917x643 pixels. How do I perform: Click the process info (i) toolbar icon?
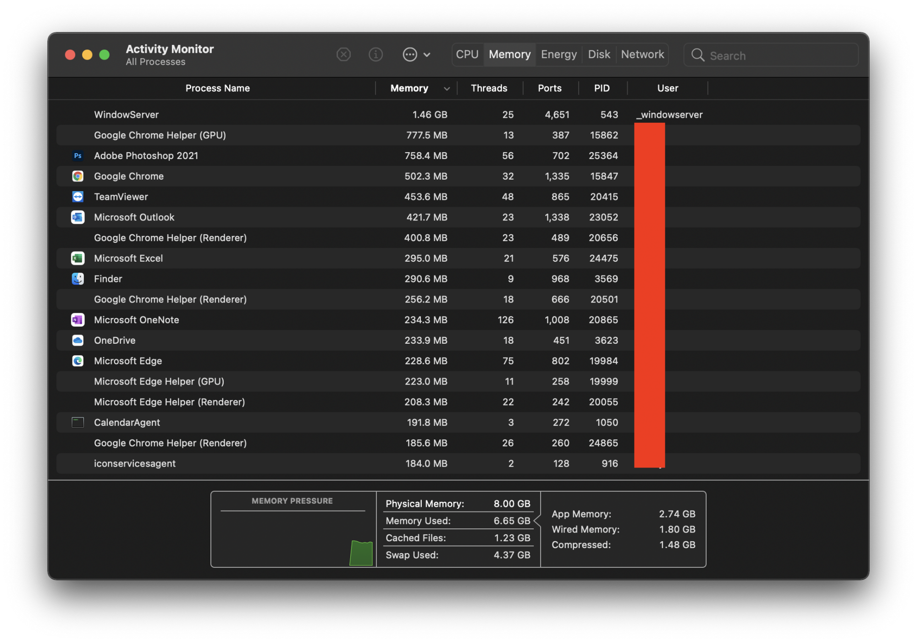(x=376, y=55)
